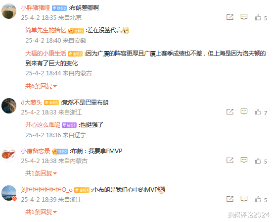Like 刘恒恒恒恒恒O_o's MVP comment

(x=258, y=199)
